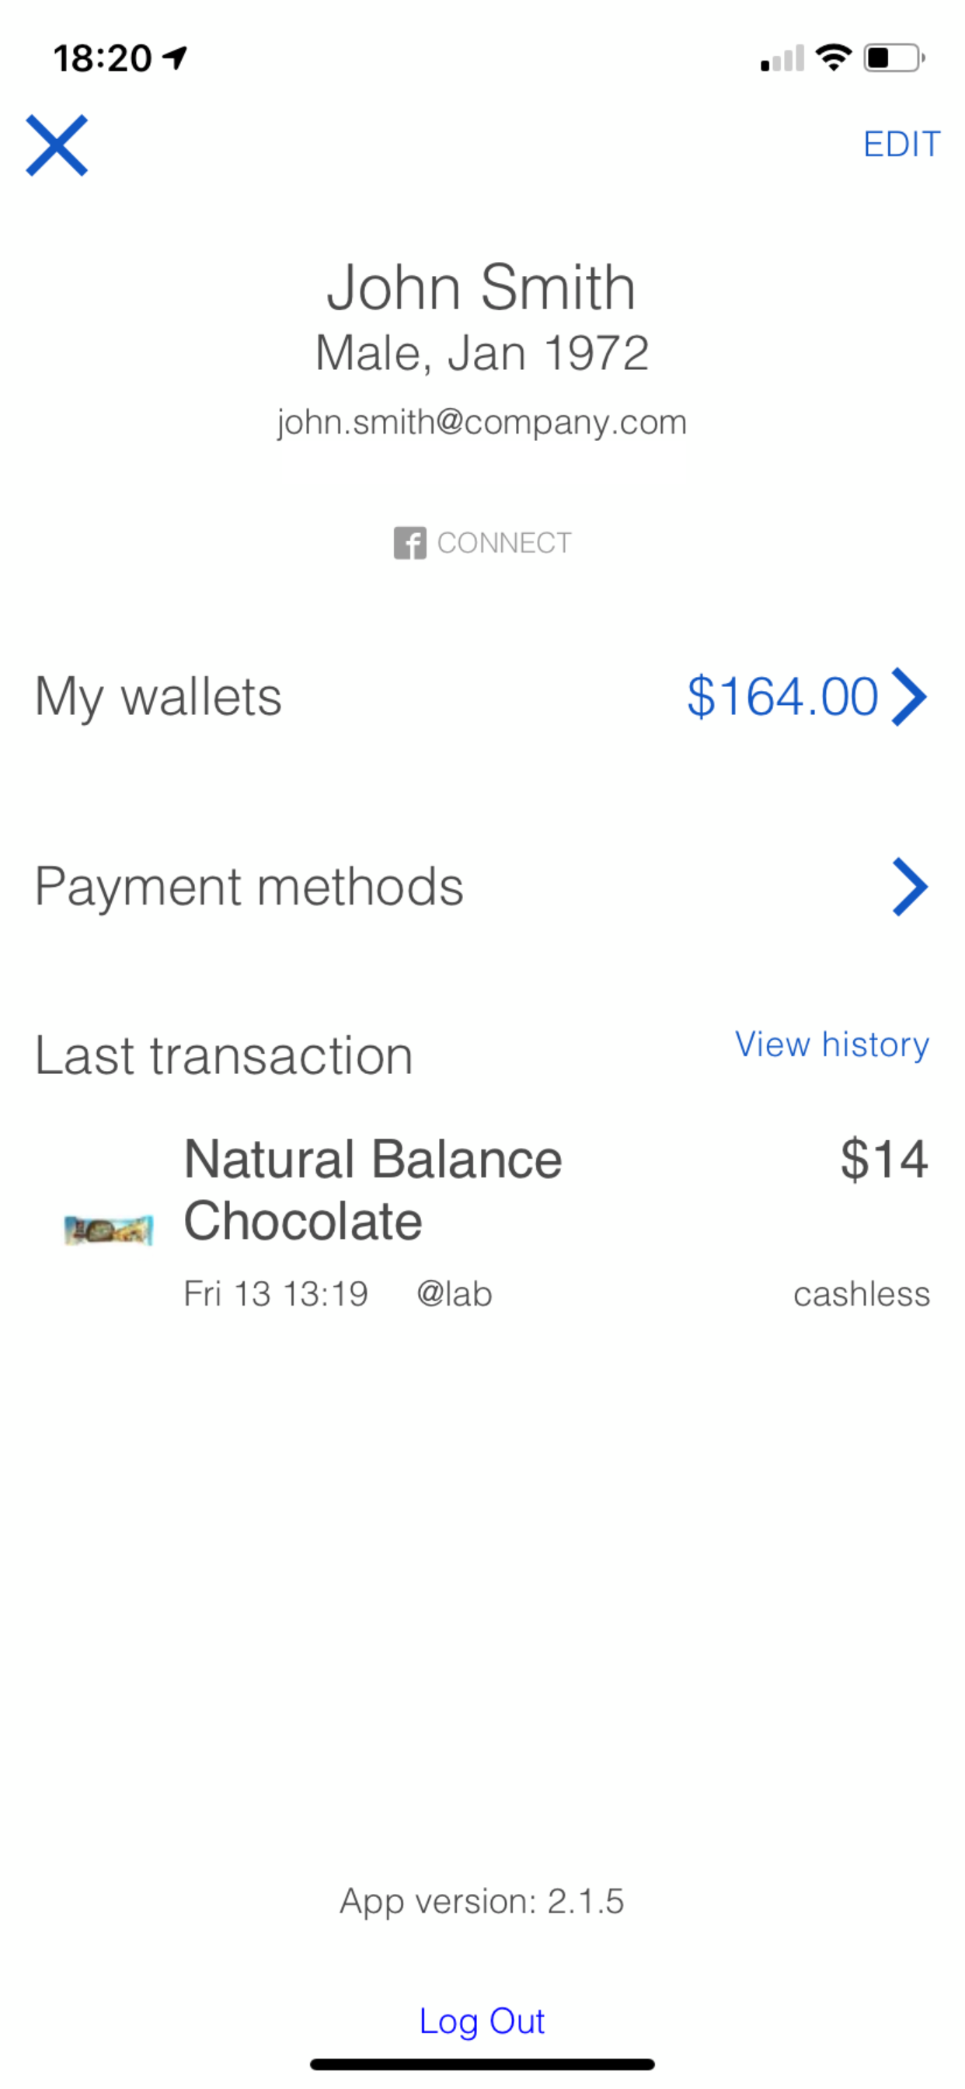Tap the Wi-Fi status icon

point(834,58)
